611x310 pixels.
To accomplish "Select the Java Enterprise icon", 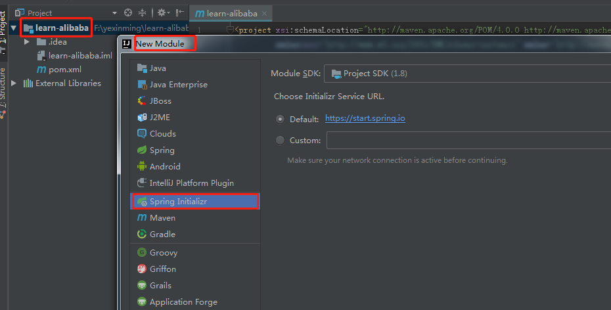I will click(142, 85).
